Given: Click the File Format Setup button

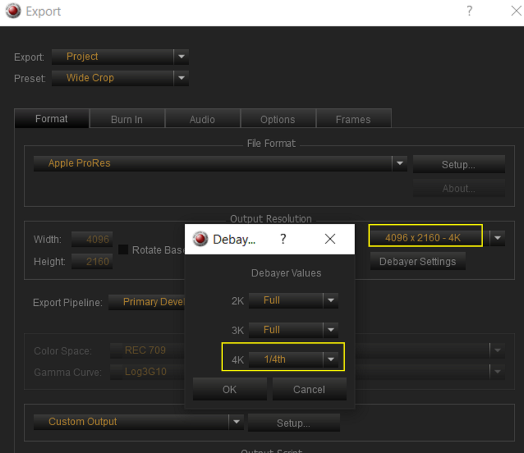Looking at the screenshot, I should coord(458,164).
